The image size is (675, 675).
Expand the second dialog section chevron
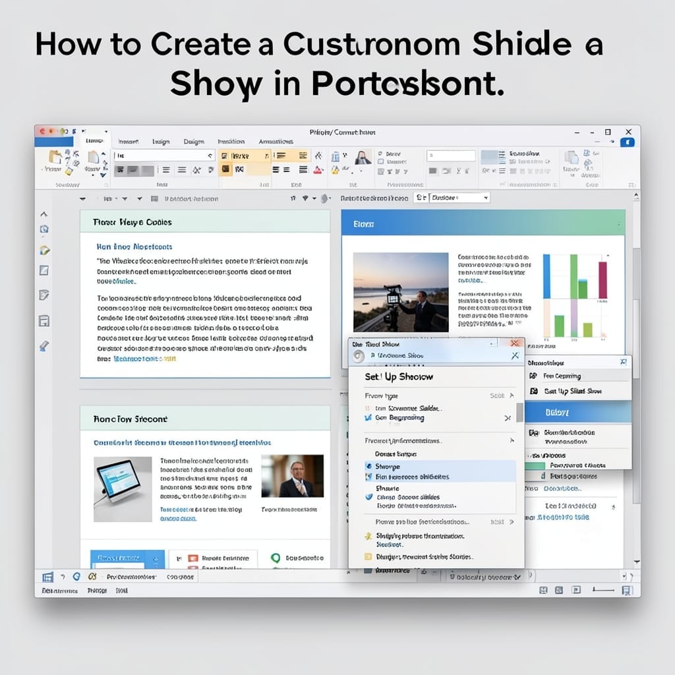coord(512,440)
